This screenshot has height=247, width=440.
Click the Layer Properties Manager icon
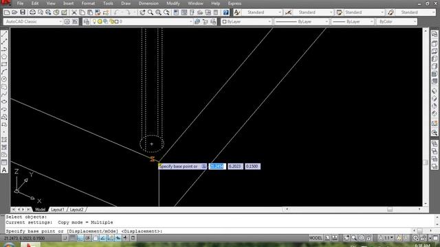click(87, 21)
